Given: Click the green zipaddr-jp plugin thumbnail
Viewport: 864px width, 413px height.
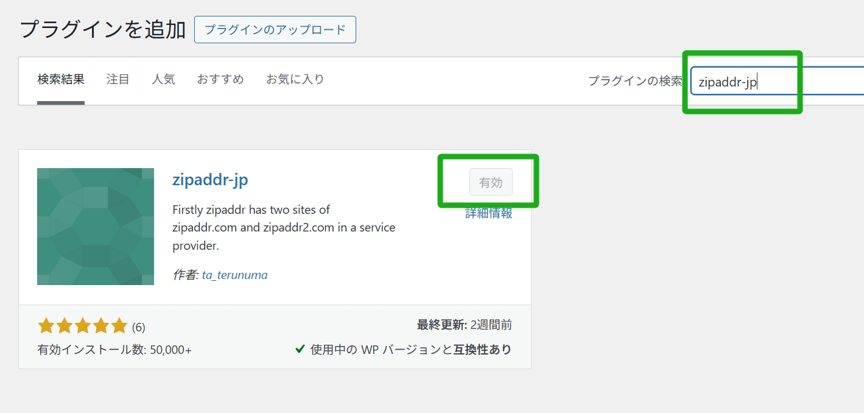Looking at the screenshot, I should (96, 227).
